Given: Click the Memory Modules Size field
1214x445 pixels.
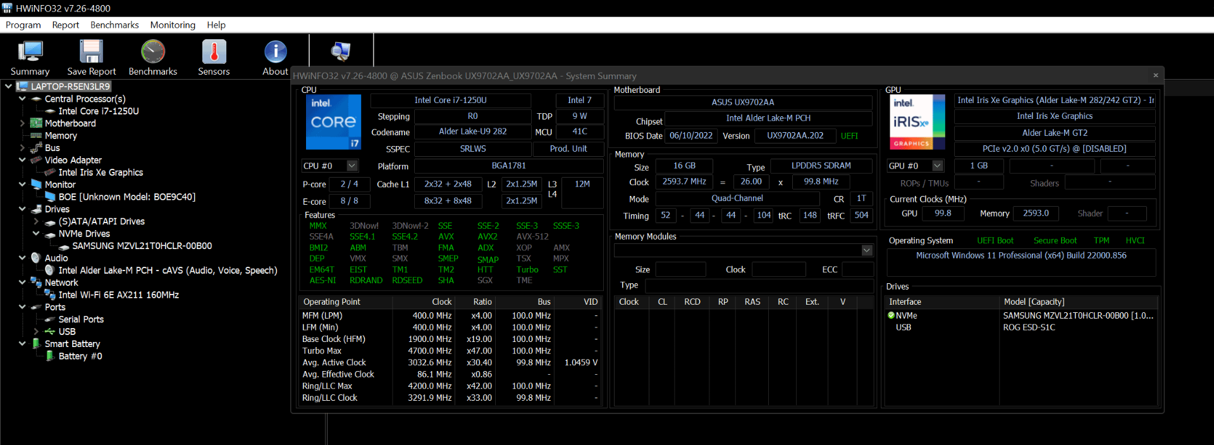Looking at the screenshot, I should (680, 269).
